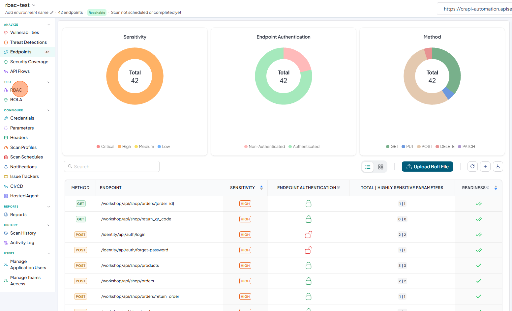Click HIGH badge in /workshop/api/shop/orders row
Viewport: 512px width, 311px height.
pyautogui.click(x=245, y=281)
